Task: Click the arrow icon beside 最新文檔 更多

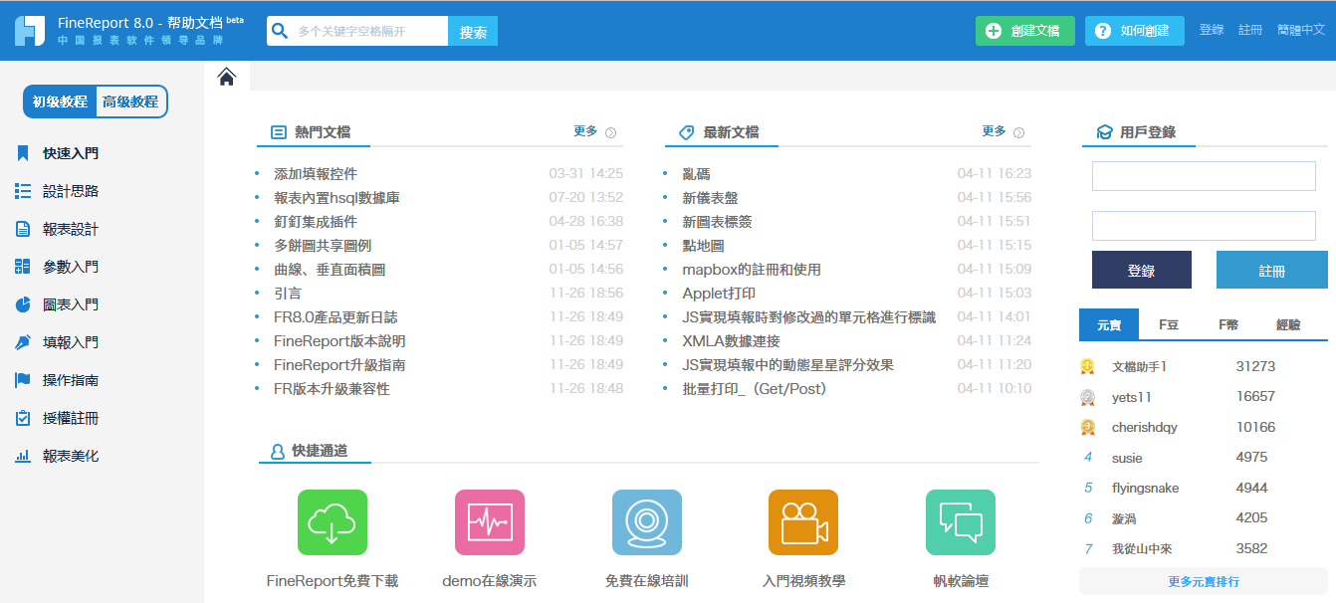Action: (1019, 132)
